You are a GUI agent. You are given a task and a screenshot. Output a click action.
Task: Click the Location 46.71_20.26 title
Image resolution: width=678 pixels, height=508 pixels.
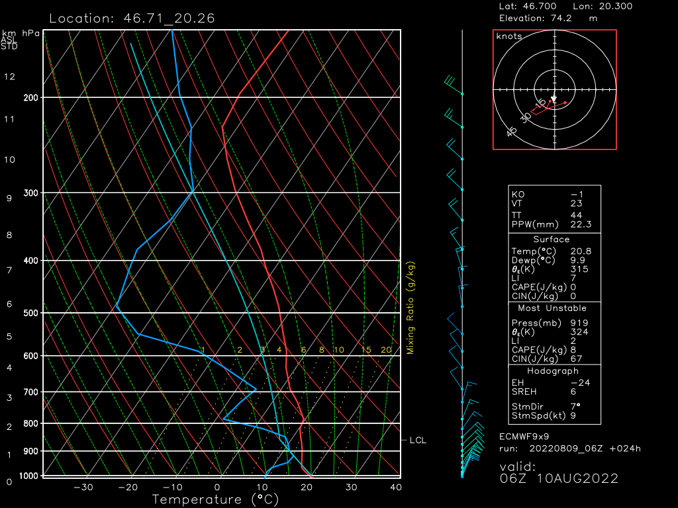pyautogui.click(x=132, y=19)
